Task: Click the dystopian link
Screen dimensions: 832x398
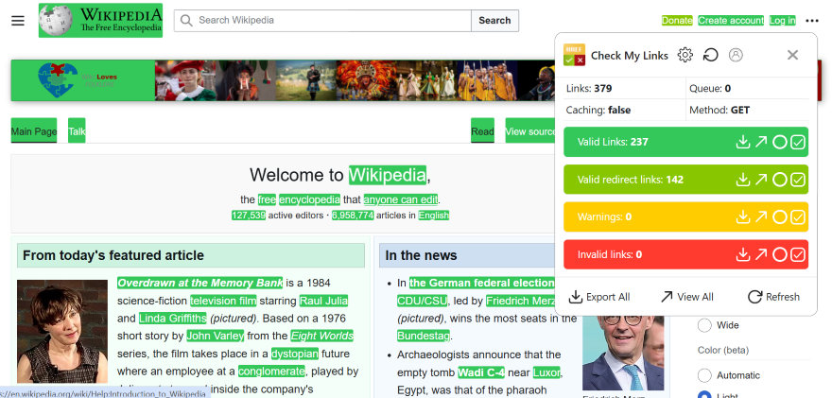Action: click(x=295, y=354)
